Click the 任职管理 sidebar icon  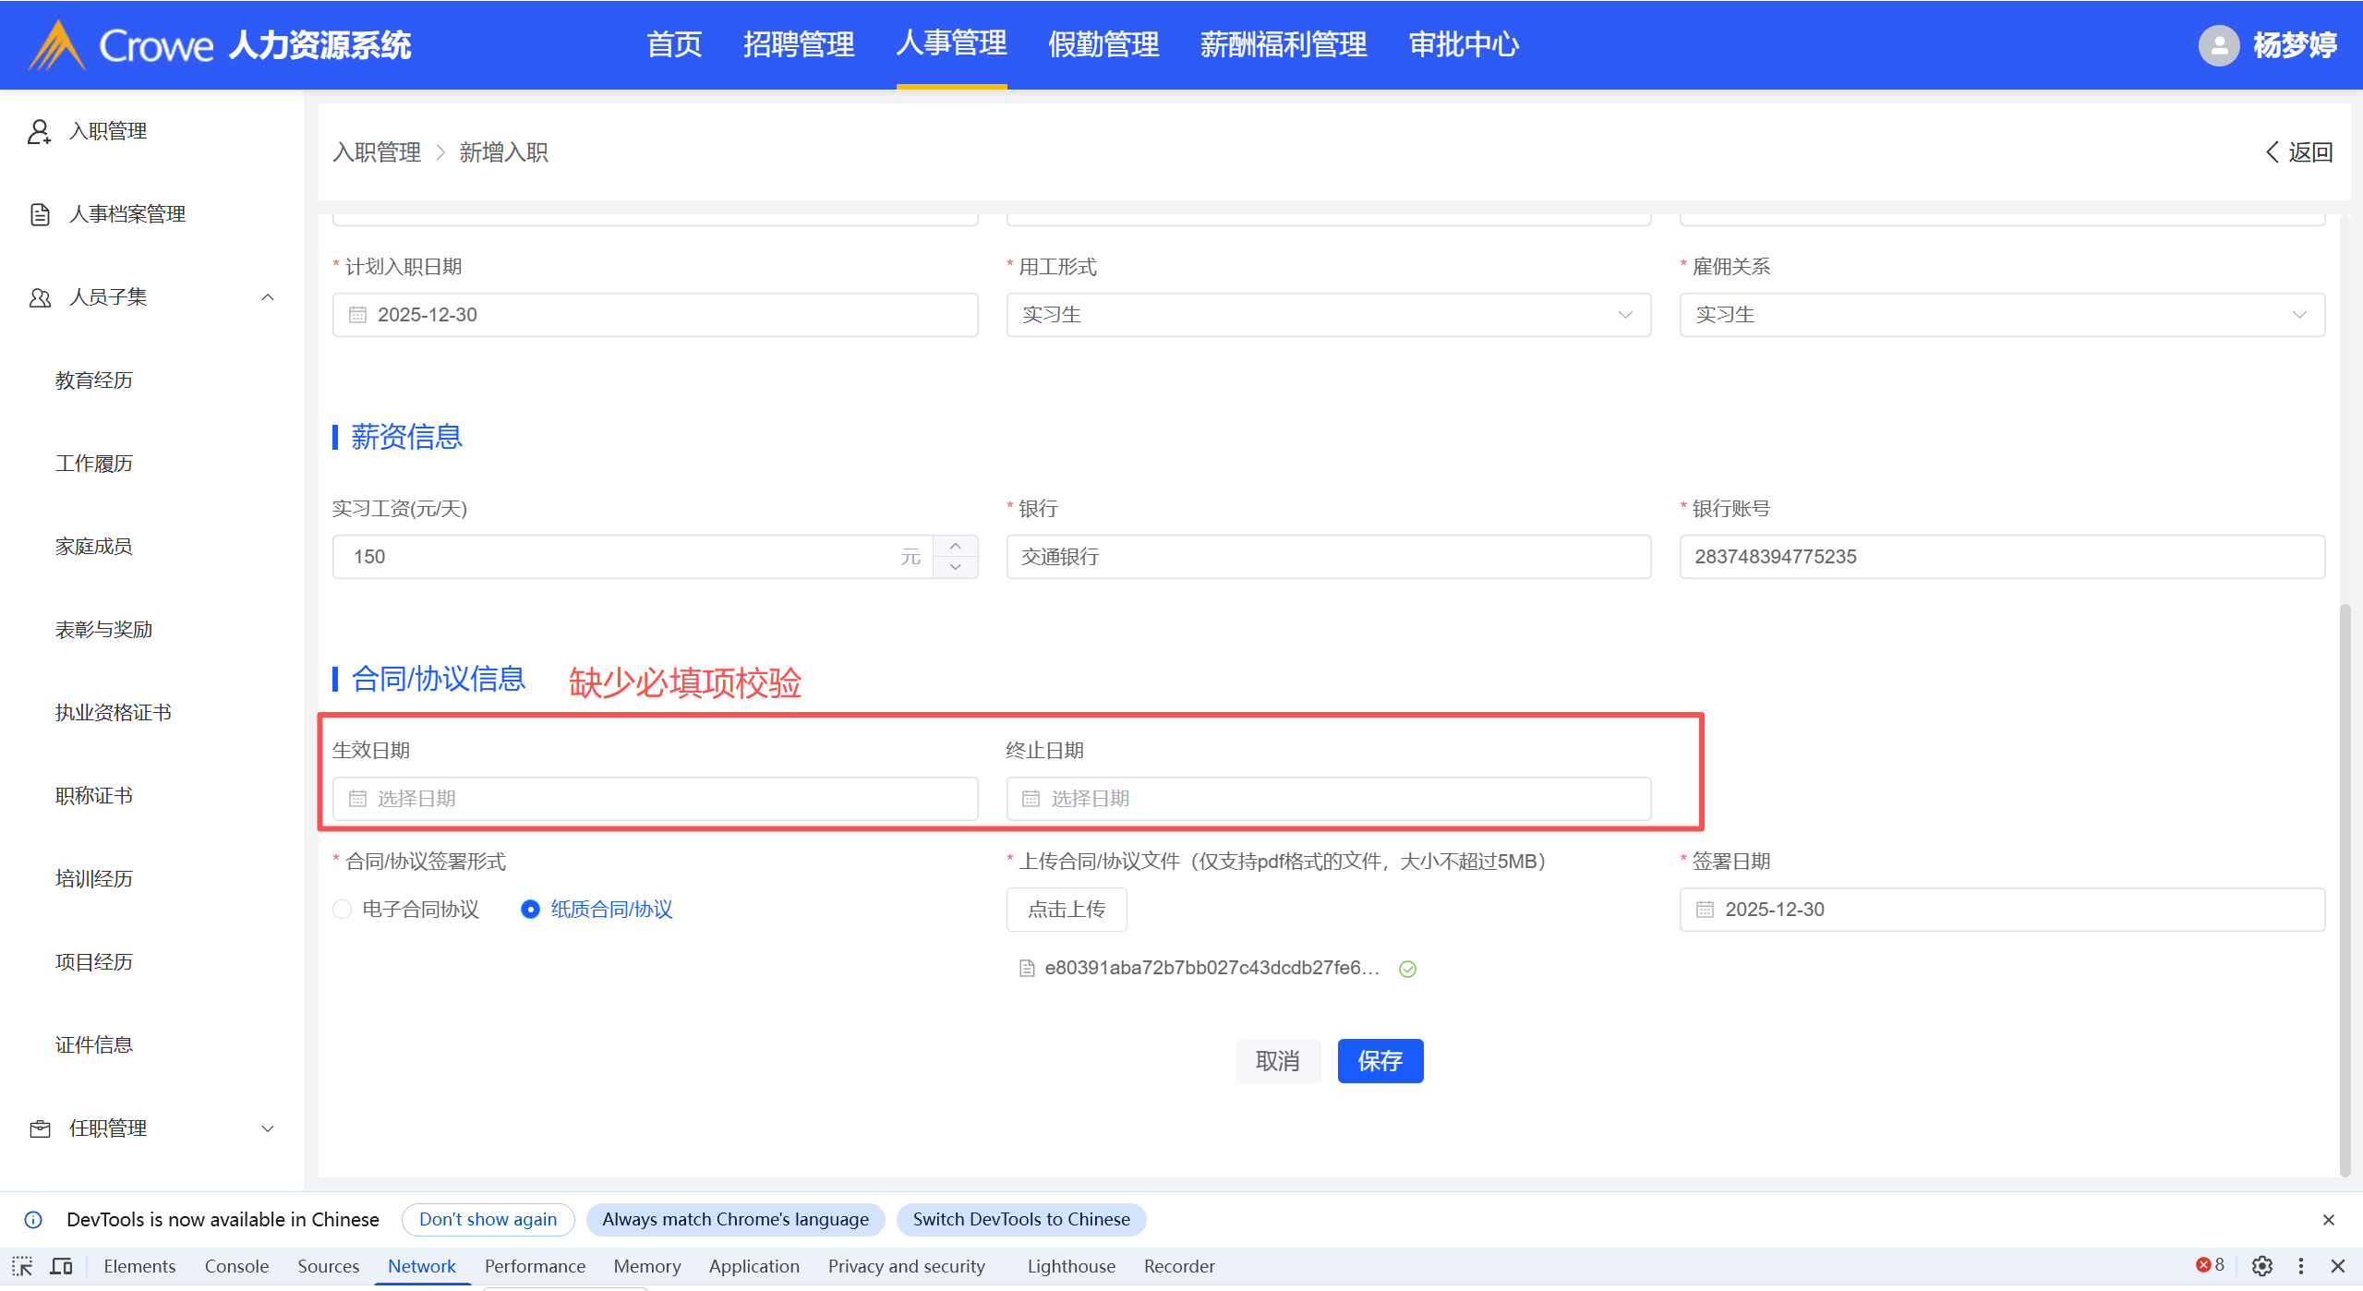[x=39, y=1128]
